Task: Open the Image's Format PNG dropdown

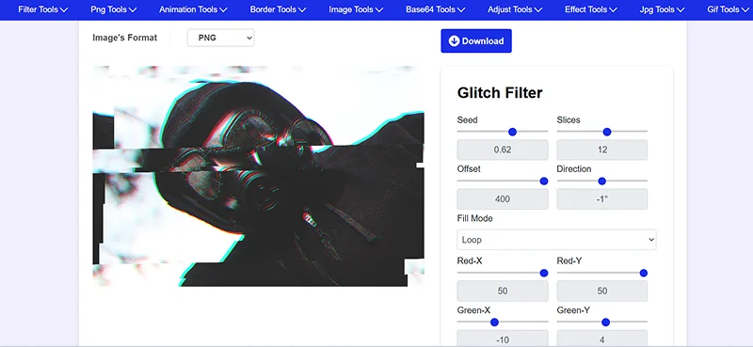Action: [220, 38]
